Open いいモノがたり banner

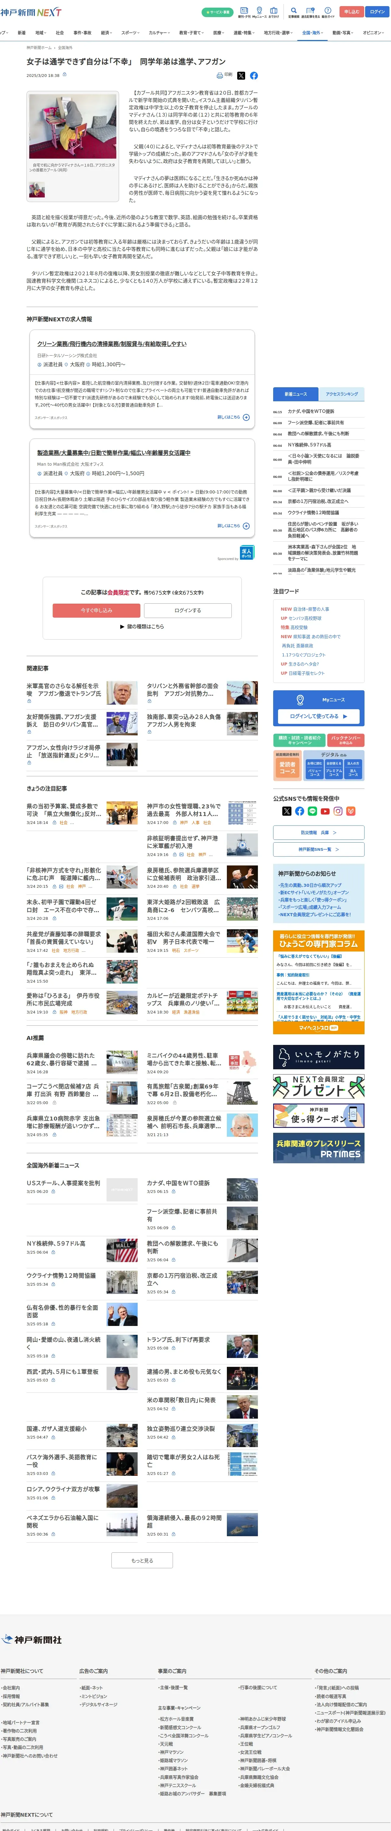(x=319, y=1057)
